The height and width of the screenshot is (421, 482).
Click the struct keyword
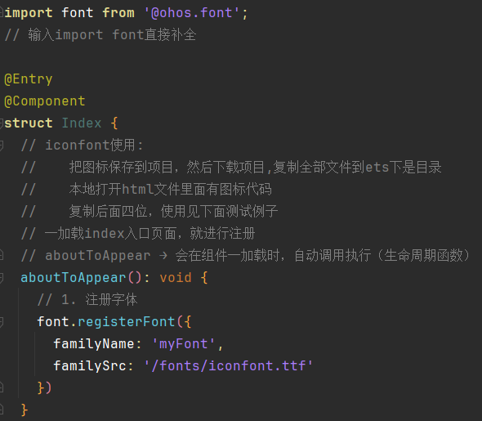29,123
